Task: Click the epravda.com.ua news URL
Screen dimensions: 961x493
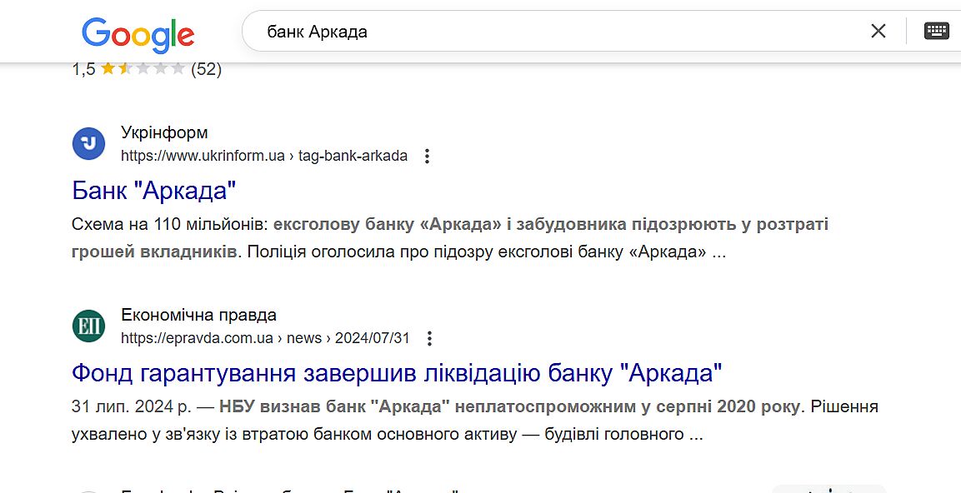Action: click(265, 338)
